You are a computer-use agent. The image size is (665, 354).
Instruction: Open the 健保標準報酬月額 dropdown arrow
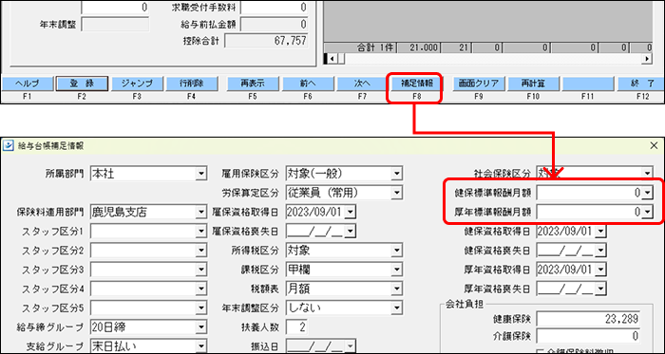[x=647, y=193]
